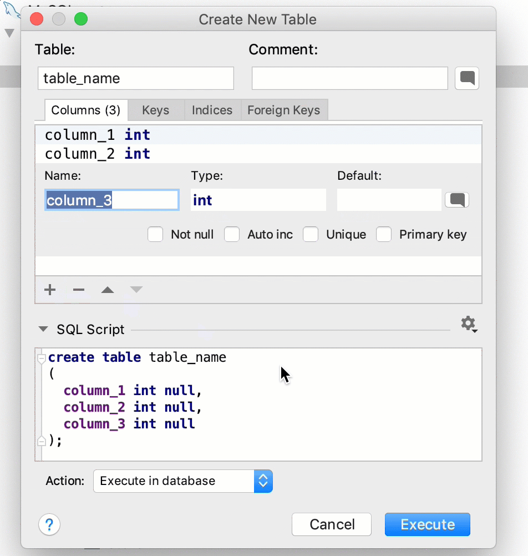Viewport: 528px width, 556px height.
Task: Click the closing fold marker beside );
Action: click(42, 441)
